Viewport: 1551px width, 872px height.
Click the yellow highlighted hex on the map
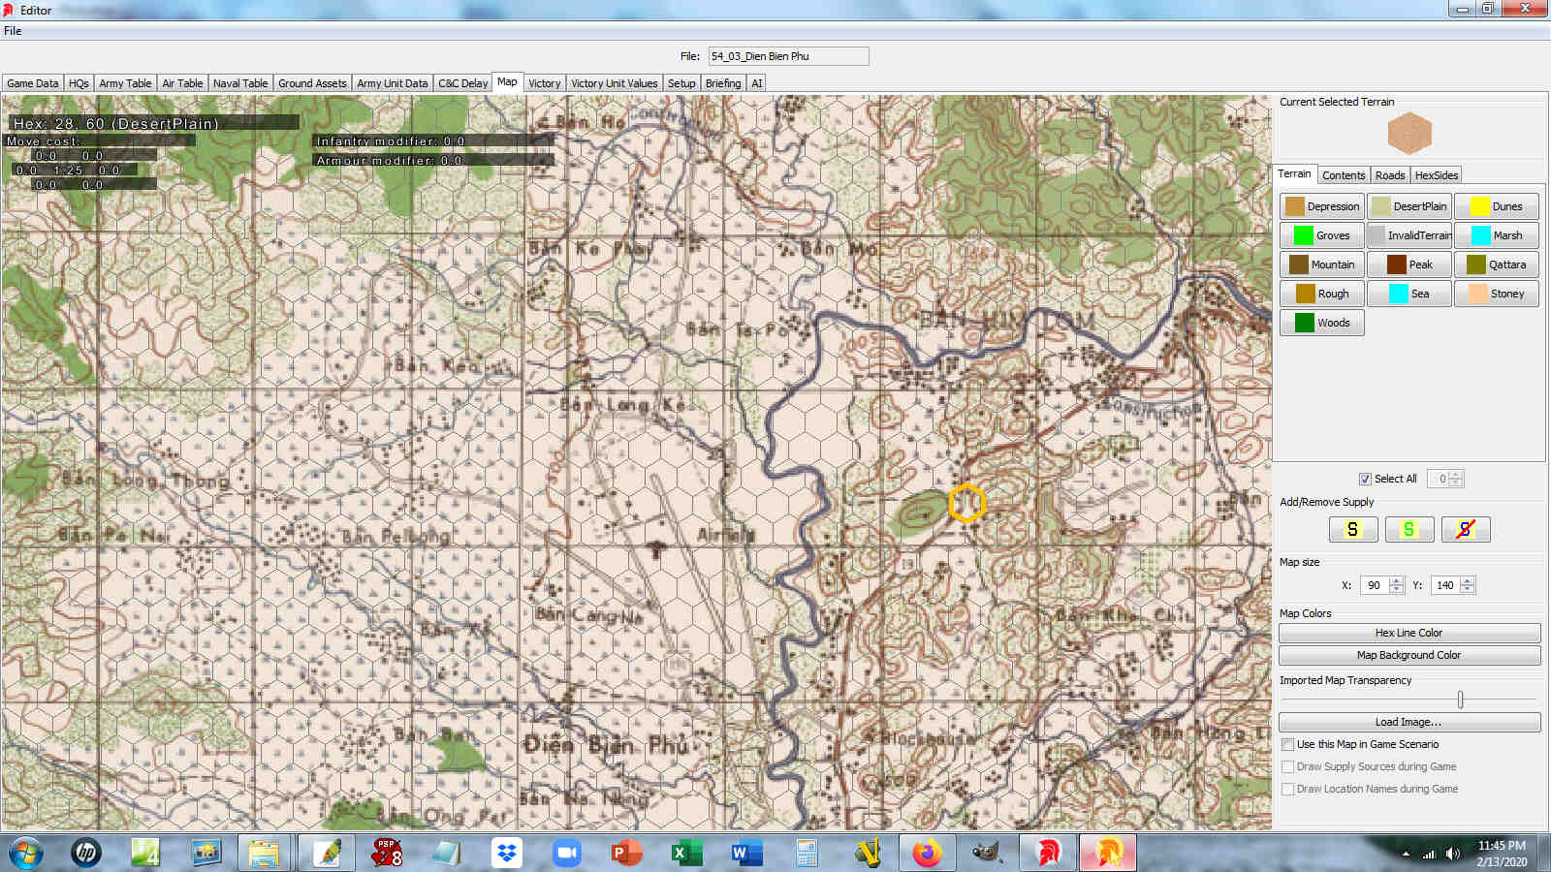(x=966, y=503)
